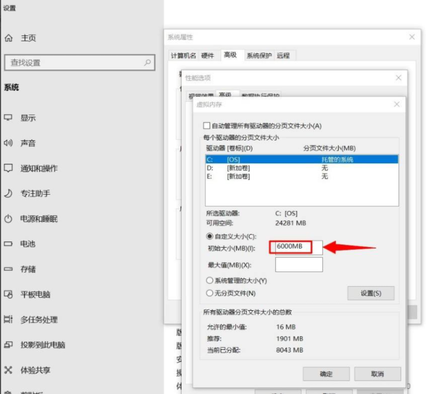447x394 pixels.
Task: Select the 无分页文件 radio button
Action: tap(210, 293)
